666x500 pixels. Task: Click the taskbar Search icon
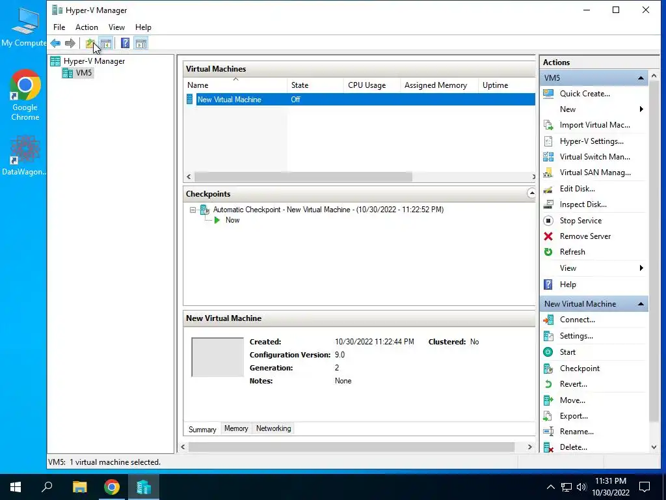pyautogui.click(x=47, y=487)
